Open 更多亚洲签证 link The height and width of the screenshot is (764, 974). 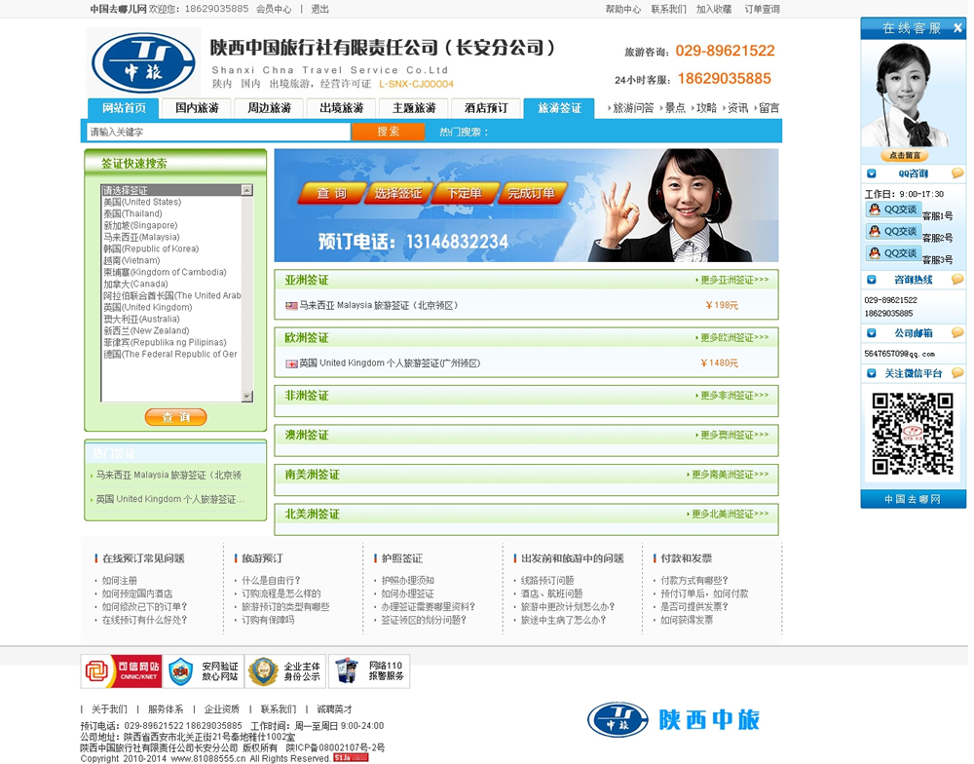pyautogui.click(x=733, y=281)
